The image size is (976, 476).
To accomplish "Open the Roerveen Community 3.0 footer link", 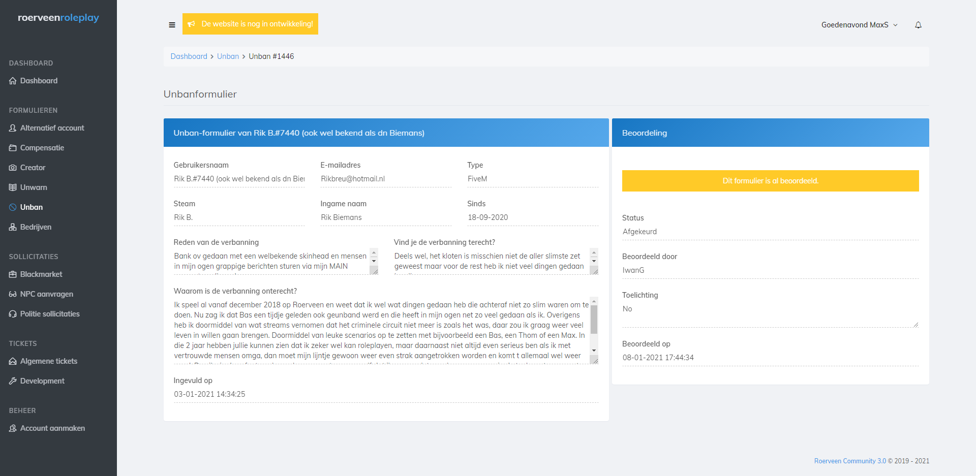I will click(849, 461).
